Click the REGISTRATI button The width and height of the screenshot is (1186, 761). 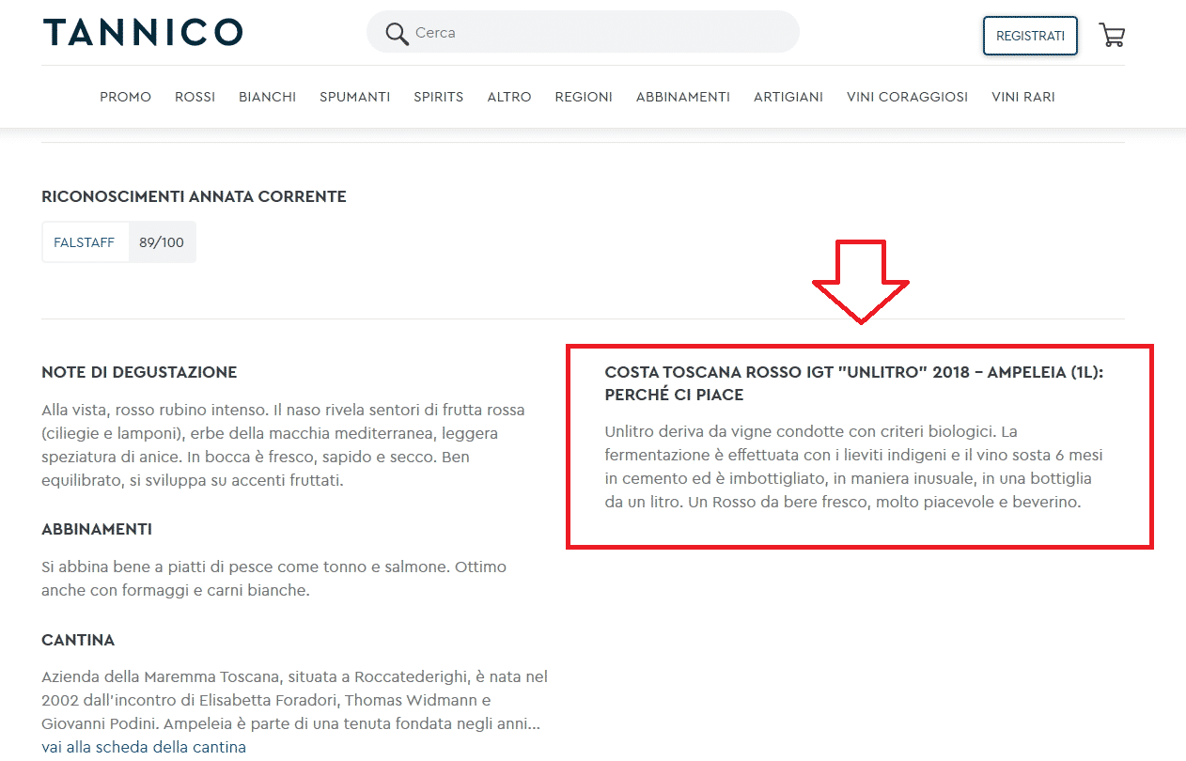(x=1030, y=36)
